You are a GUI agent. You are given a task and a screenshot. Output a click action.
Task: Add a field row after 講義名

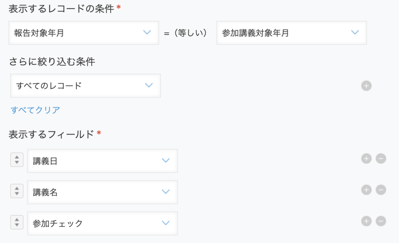(x=366, y=190)
